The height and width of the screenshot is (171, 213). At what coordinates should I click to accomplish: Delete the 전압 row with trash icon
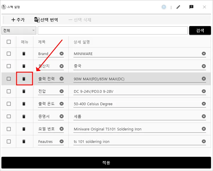click(x=24, y=91)
